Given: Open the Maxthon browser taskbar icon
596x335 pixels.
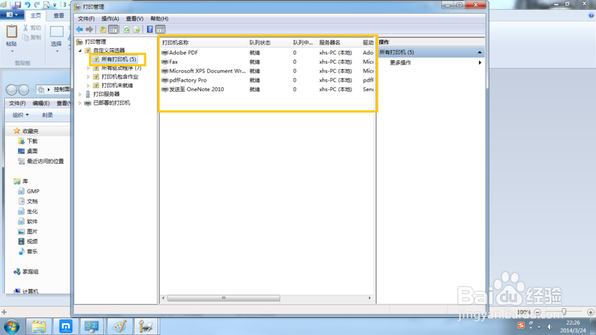Looking at the screenshot, I should coord(66,326).
